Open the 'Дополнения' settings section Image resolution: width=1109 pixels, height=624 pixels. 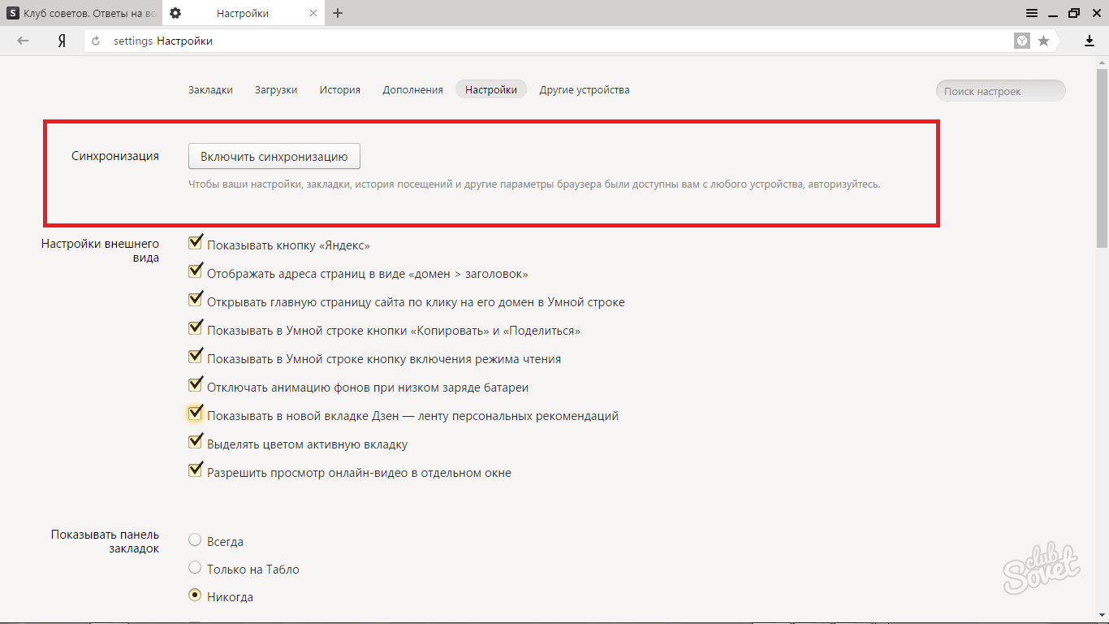(x=412, y=90)
